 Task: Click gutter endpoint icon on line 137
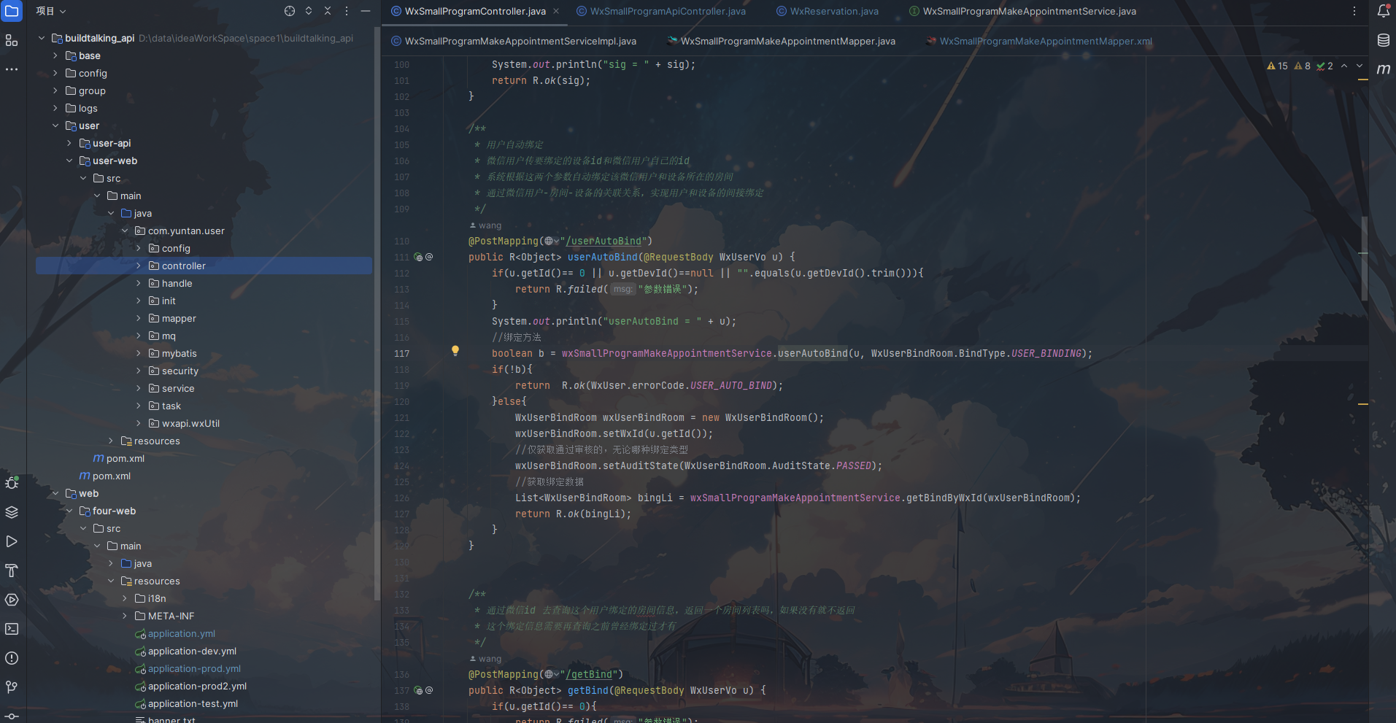click(418, 690)
